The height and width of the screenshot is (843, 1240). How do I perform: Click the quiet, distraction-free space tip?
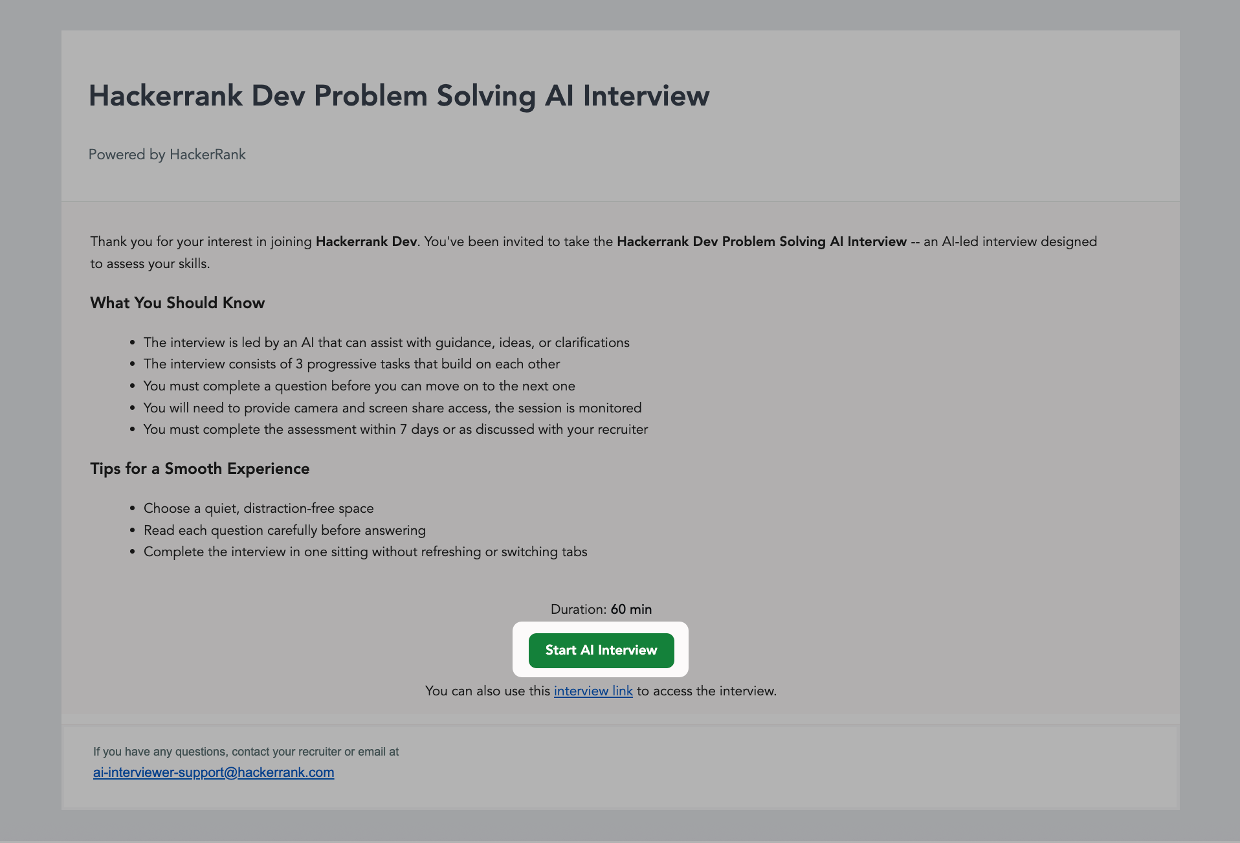click(259, 508)
